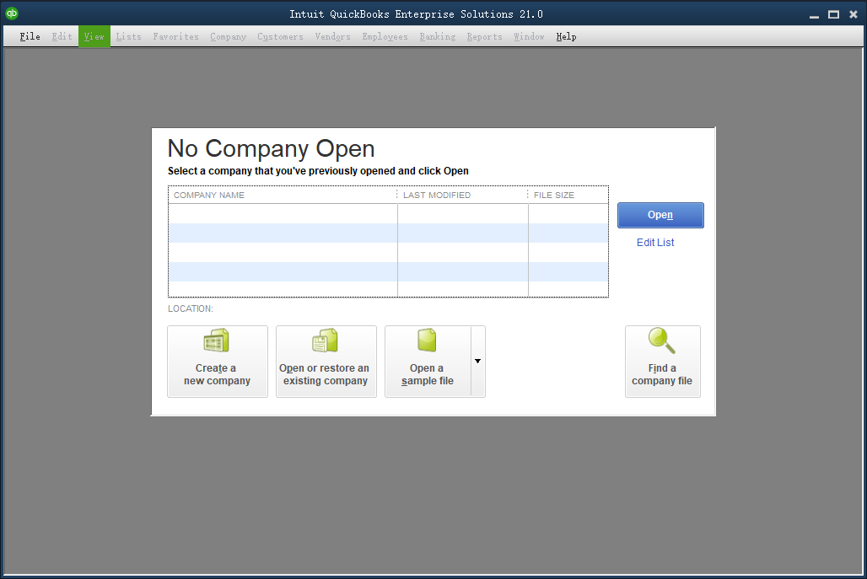Open the Lists menu
The height and width of the screenshot is (579, 867).
128,36
